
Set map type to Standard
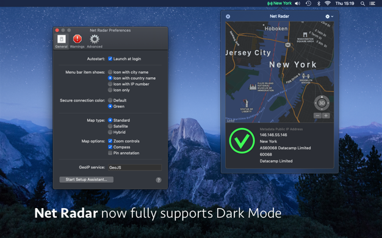[110, 121]
